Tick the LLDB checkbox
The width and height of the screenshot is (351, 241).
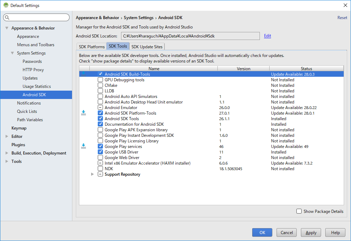(100, 91)
